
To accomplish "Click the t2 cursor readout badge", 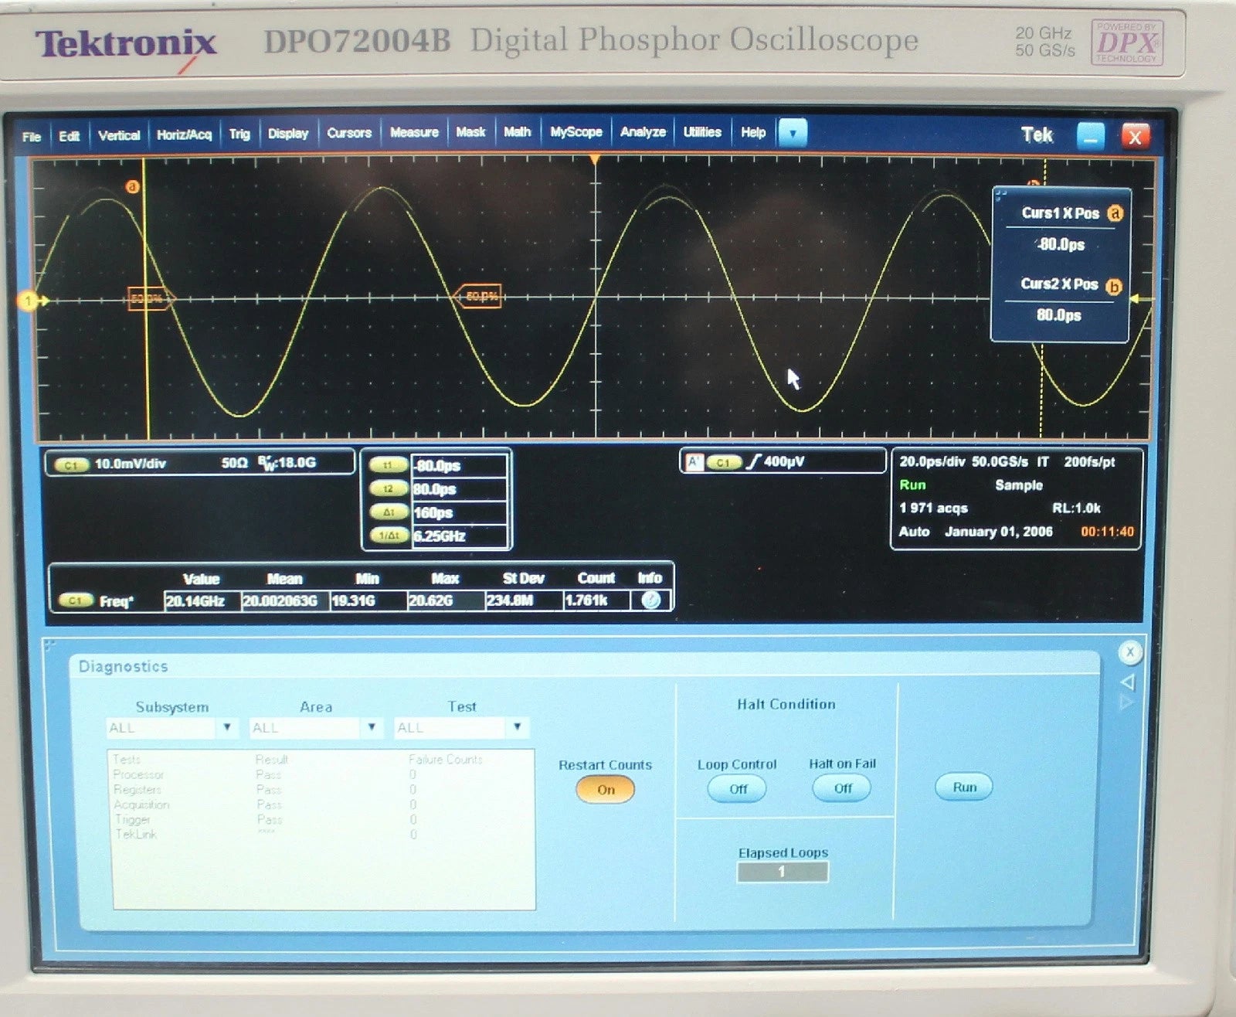I will [x=389, y=488].
